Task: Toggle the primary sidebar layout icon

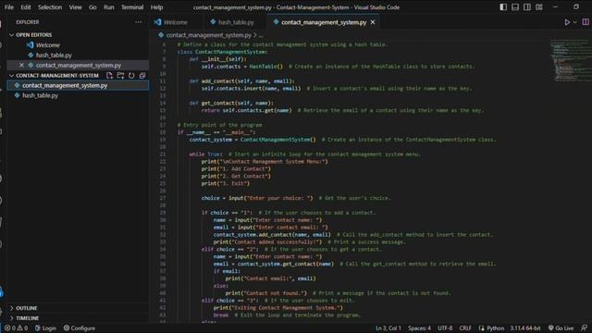Action: tap(503, 7)
